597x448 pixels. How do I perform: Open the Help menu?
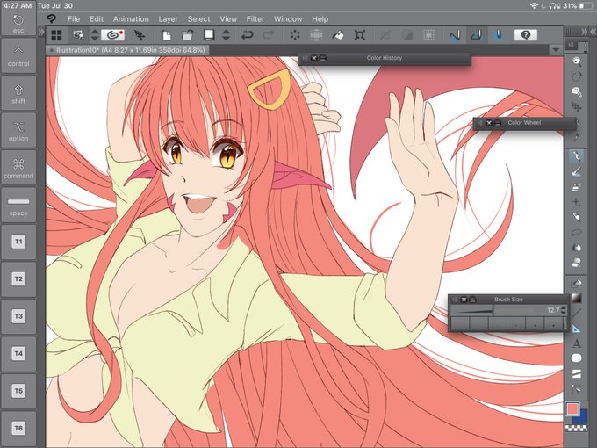click(x=320, y=19)
